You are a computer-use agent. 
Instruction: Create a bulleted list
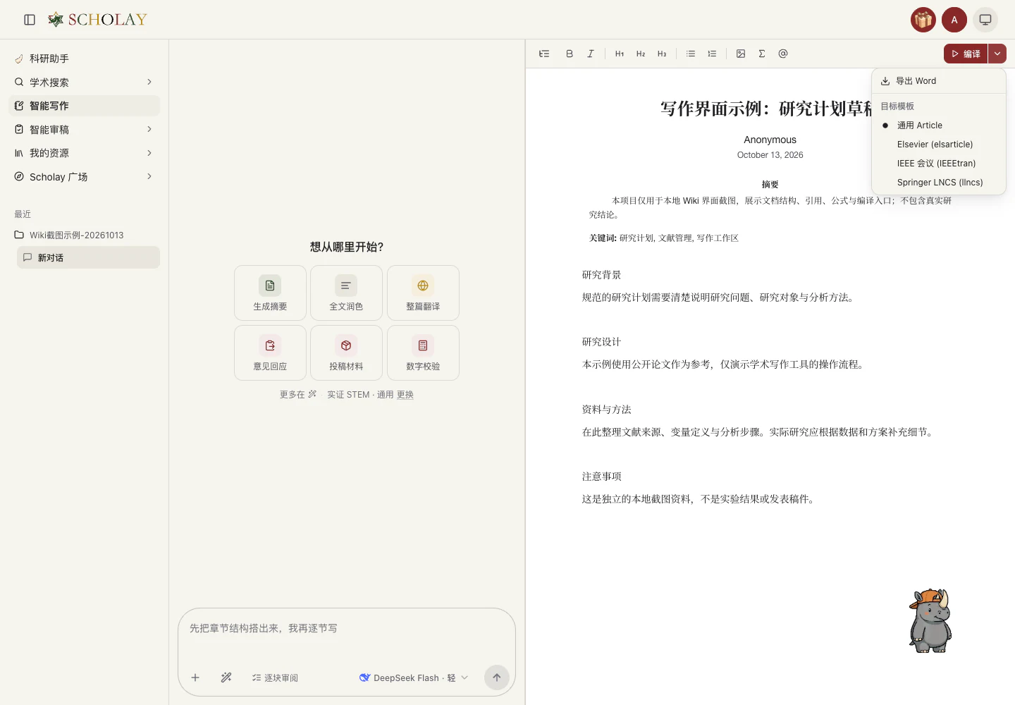click(x=691, y=54)
